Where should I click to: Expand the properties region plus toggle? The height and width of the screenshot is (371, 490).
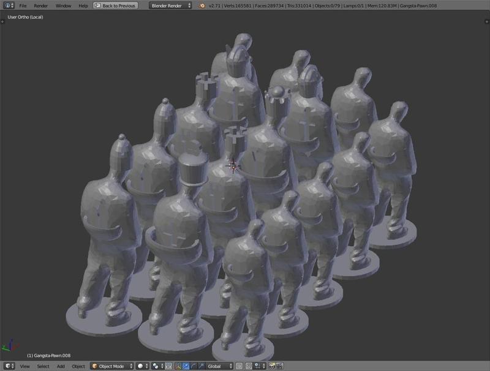click(x=486, y=21)
